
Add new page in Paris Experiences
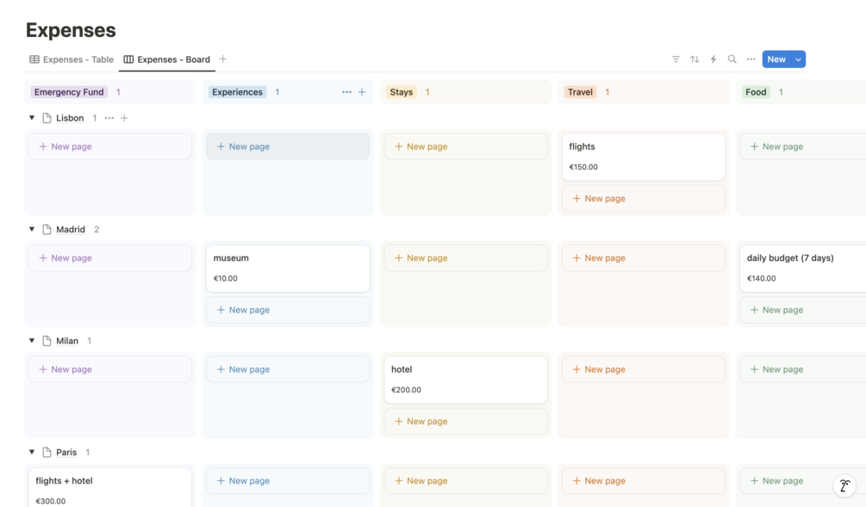tap(288, 481)
